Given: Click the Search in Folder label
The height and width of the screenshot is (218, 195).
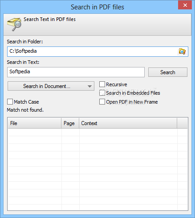Looking at the screenshot, I should (25, 42).
